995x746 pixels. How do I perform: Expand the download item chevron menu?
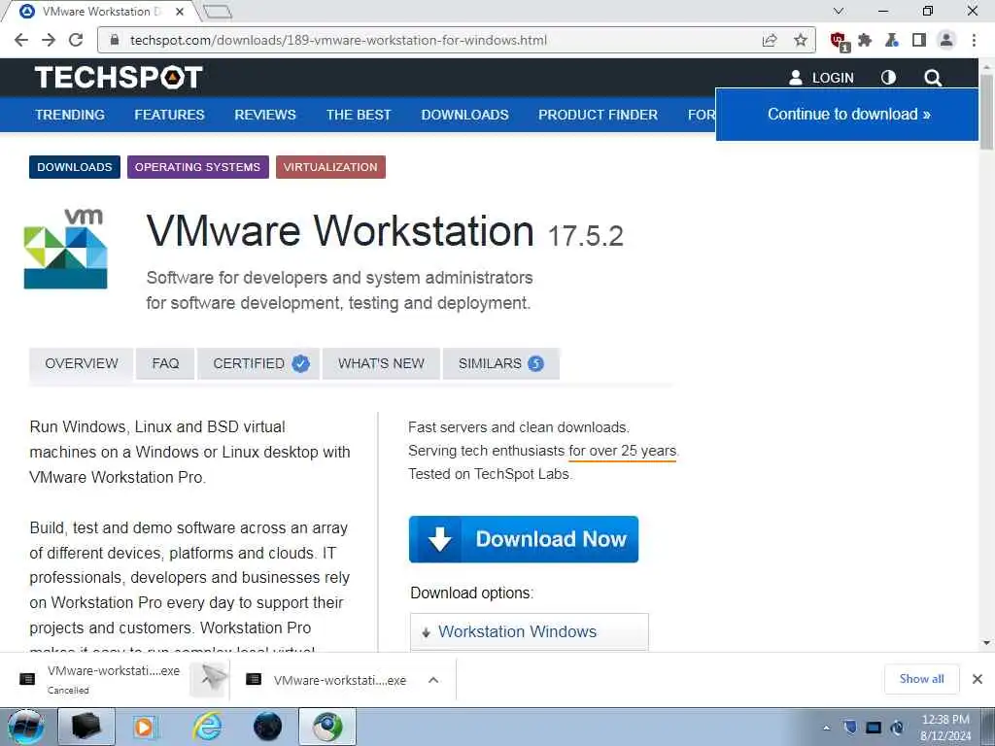coord(433,680)
